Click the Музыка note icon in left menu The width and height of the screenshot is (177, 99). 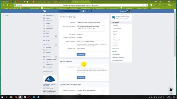point(44,31)
